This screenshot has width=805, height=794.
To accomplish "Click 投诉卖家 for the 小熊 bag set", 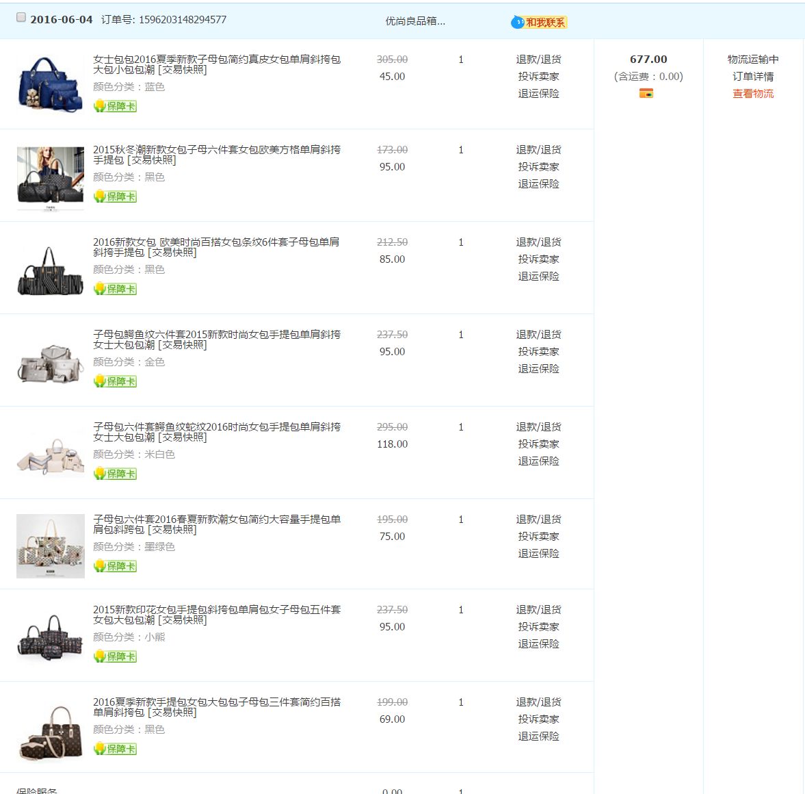I will (538, 628).
